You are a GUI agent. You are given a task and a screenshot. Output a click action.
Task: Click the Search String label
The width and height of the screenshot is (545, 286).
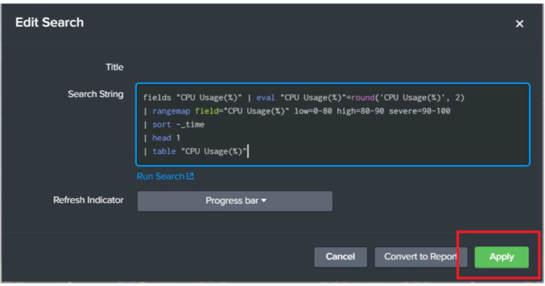[95, 94]
